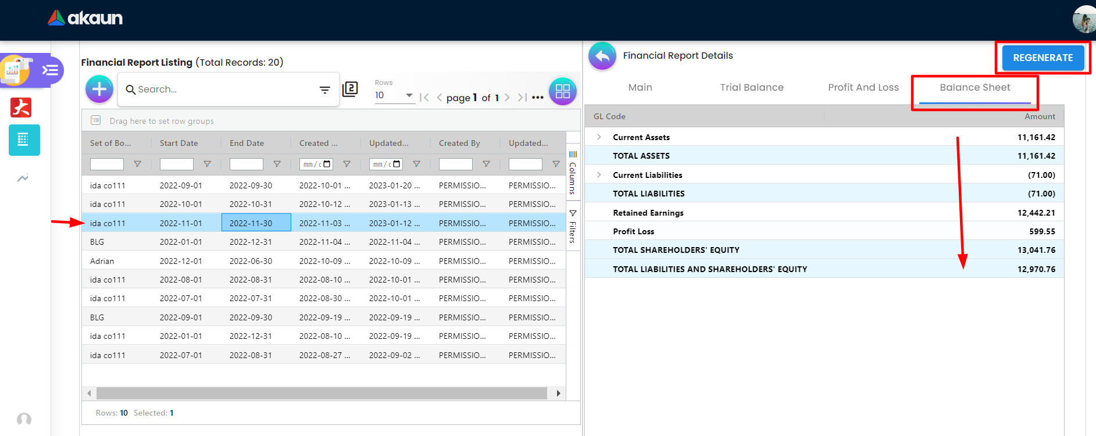Click the multi-page copy icon beside search
The image size is (1096, 436).
pos(350,89)
